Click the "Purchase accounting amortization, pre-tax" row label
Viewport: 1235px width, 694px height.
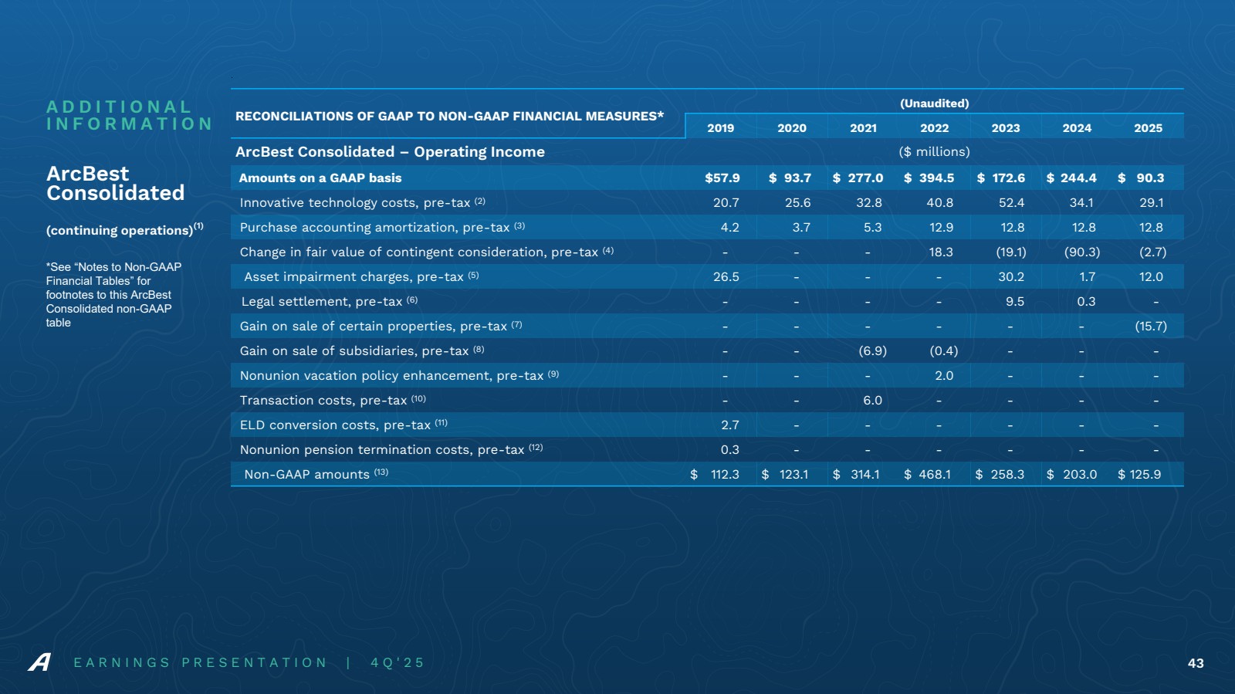pos(382,228)
